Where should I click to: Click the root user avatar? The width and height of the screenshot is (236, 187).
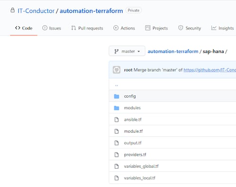[x=117, y=70]
